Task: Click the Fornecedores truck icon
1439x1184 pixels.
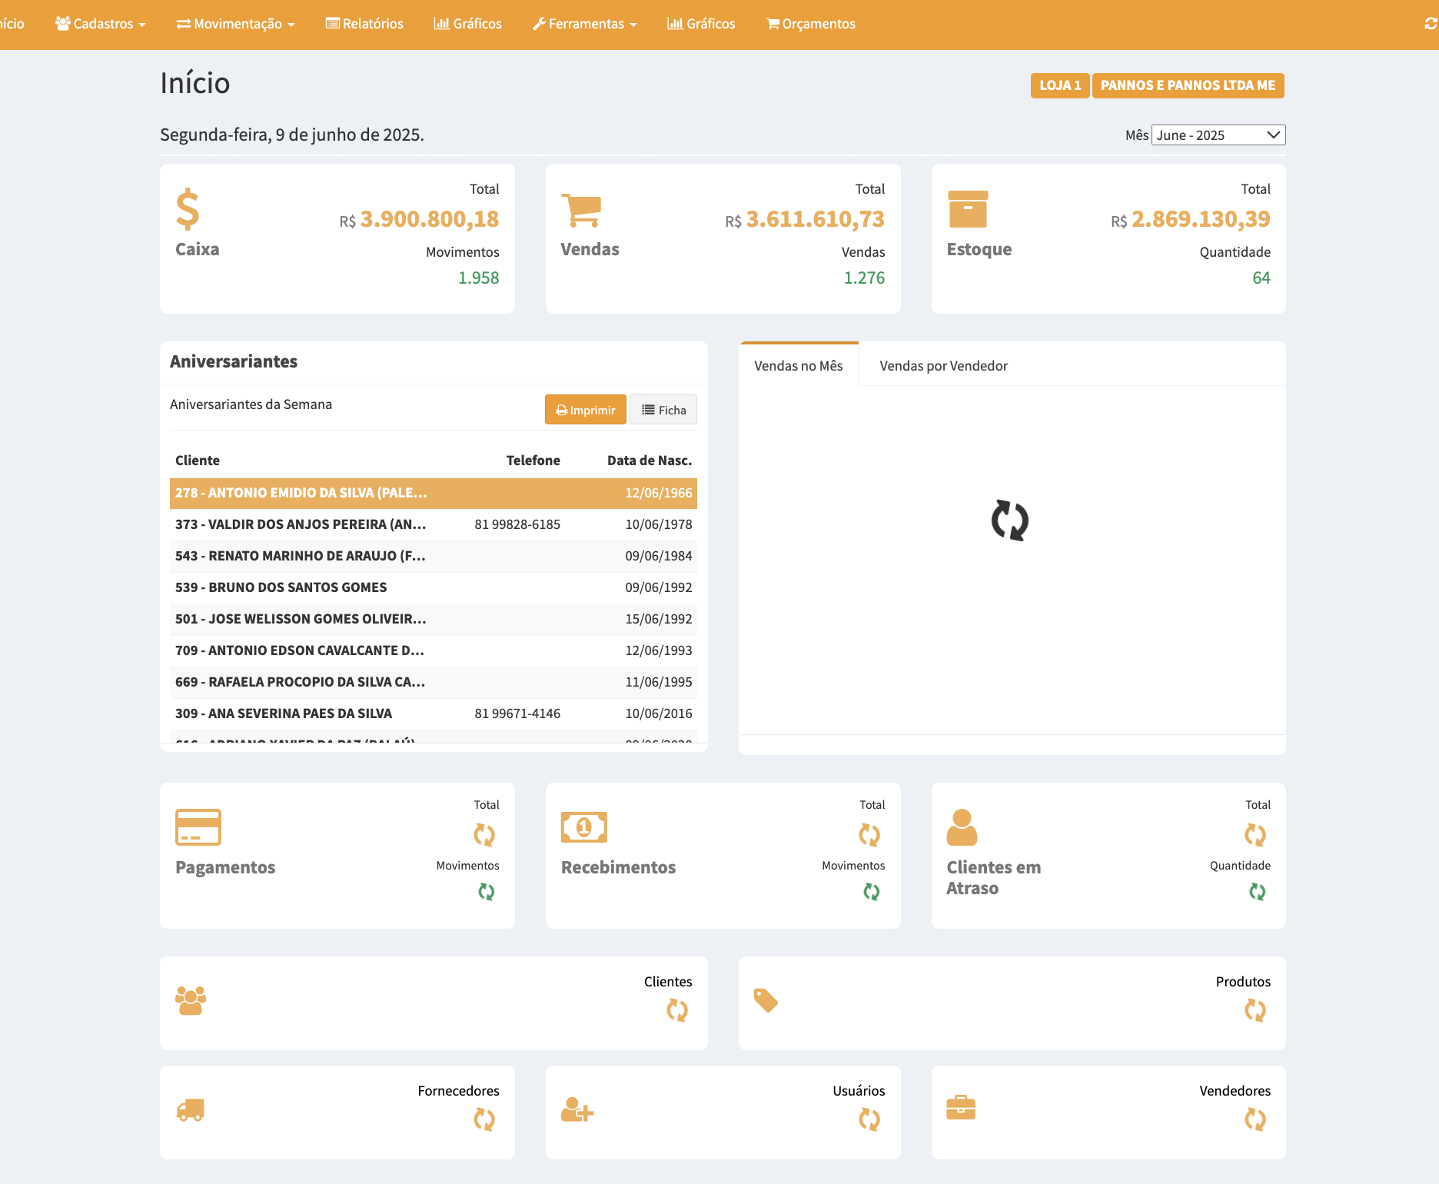Action: [x=191, y=1109]
